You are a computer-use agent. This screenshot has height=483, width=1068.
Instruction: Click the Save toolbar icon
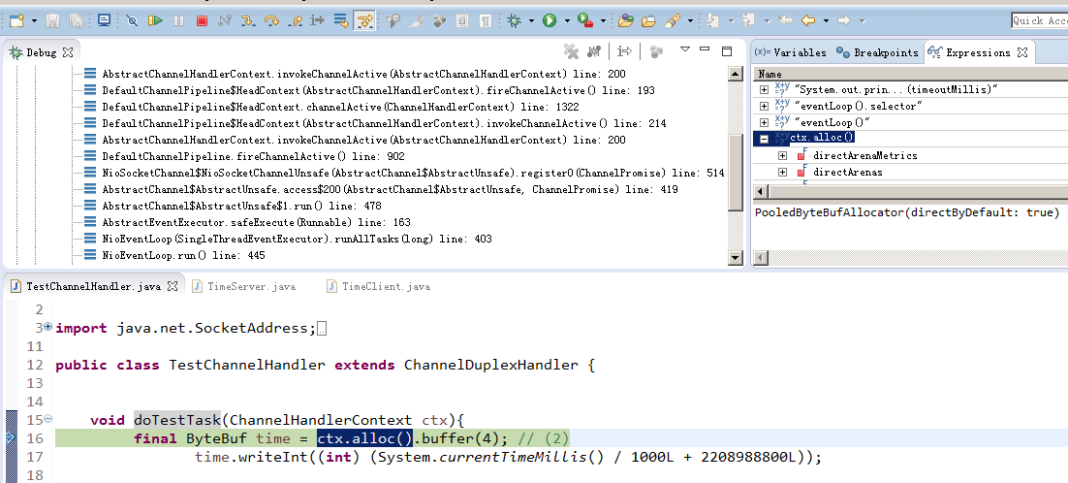point(53,21)
